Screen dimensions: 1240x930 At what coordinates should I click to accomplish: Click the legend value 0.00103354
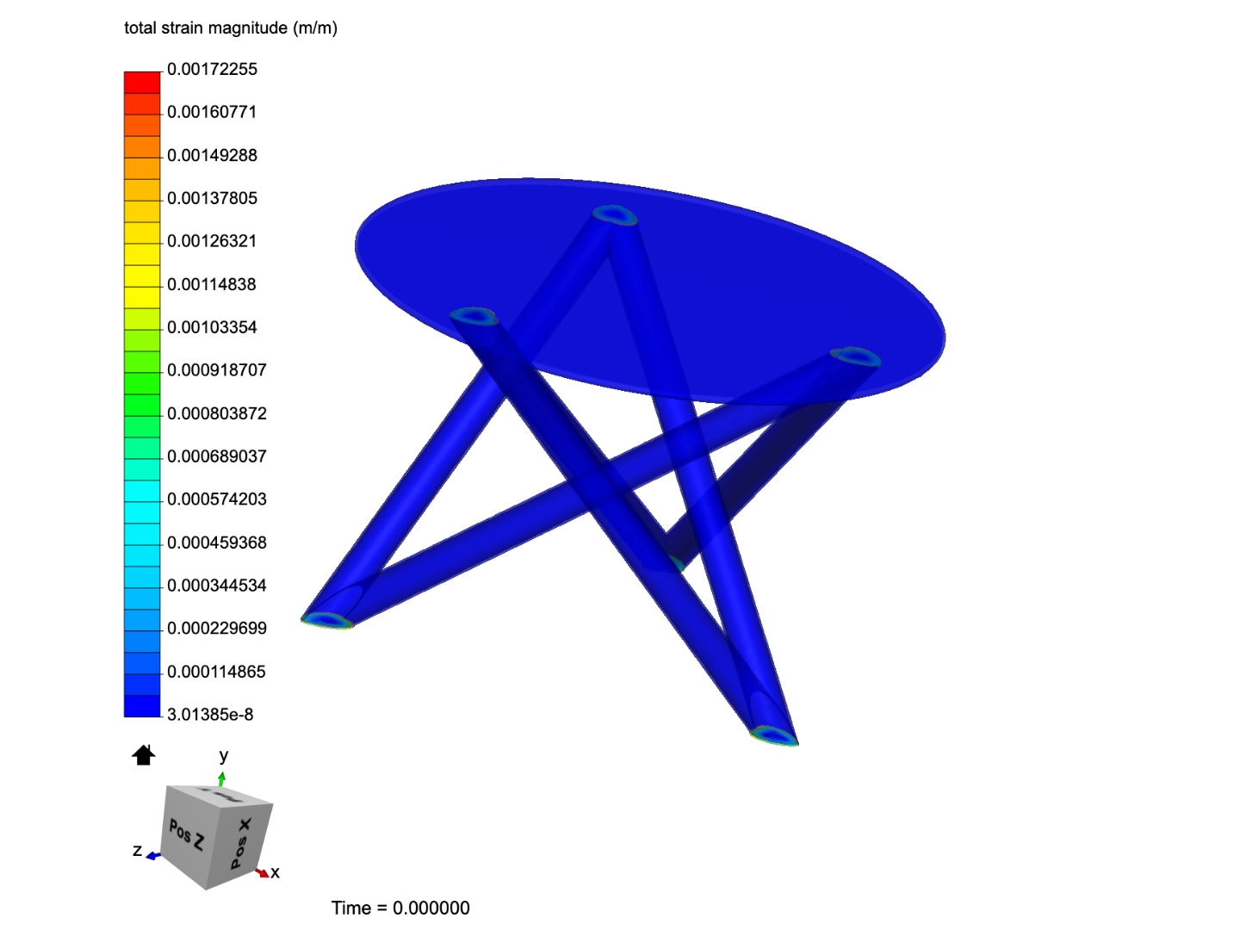point(212,327)
